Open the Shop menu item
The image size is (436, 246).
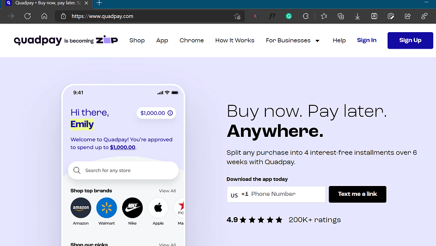click(x=137, y=40)
